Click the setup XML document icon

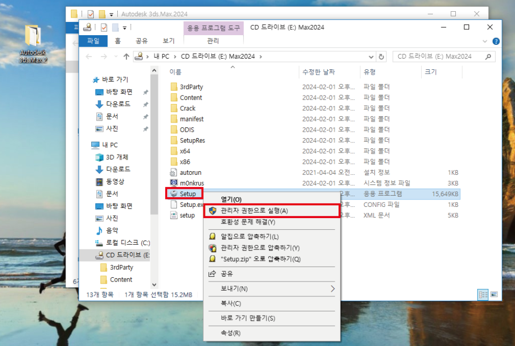[173, 215]
